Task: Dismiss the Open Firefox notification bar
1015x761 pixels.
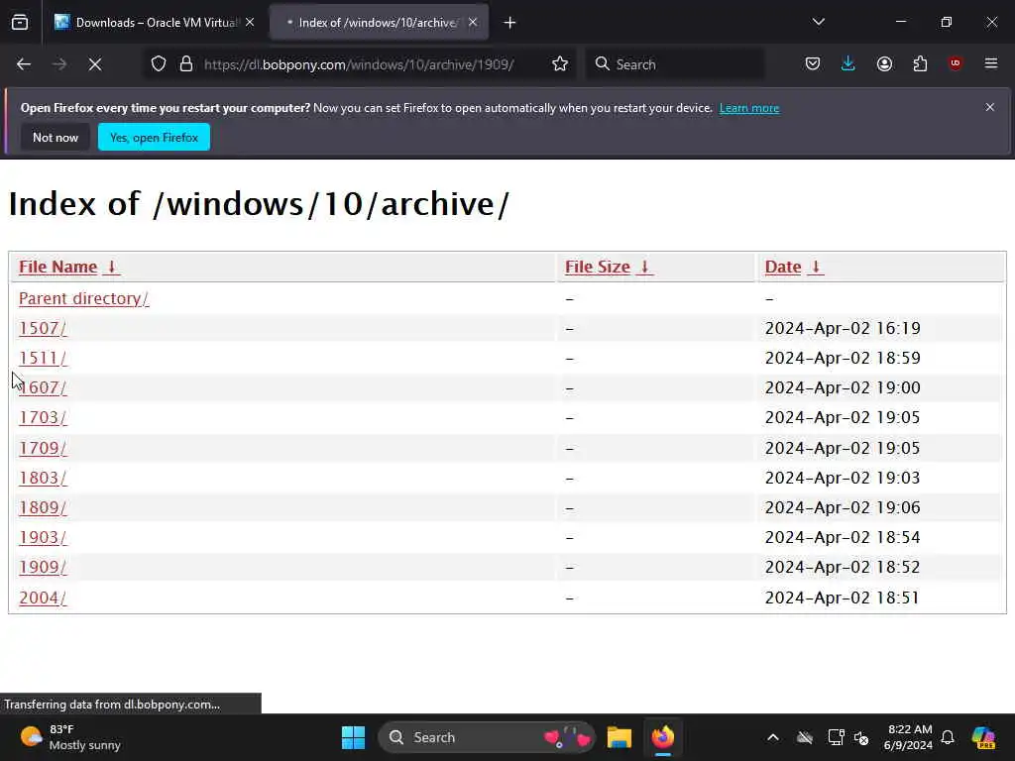Action: [x=990, y=107]
